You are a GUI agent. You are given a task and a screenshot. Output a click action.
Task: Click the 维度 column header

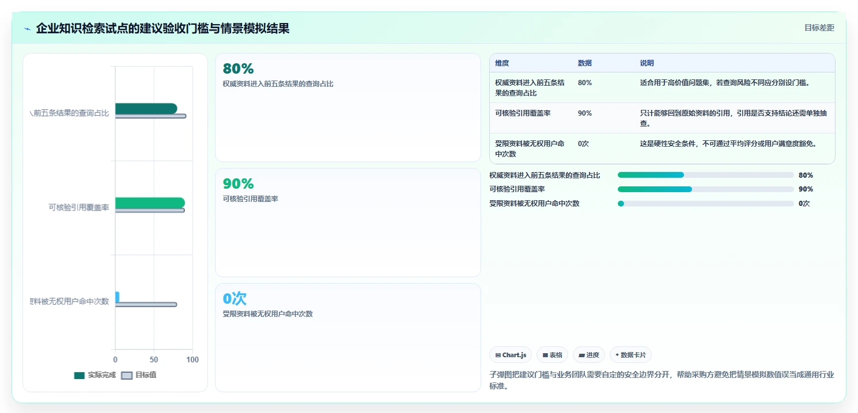(x=502, y=63)
